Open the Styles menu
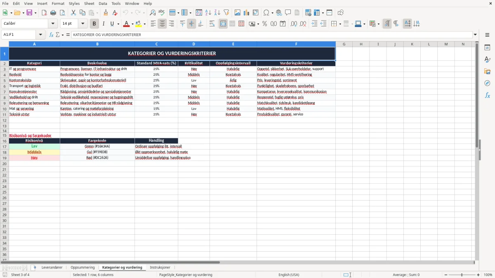The image size is (495, 278). pos(74,3)
